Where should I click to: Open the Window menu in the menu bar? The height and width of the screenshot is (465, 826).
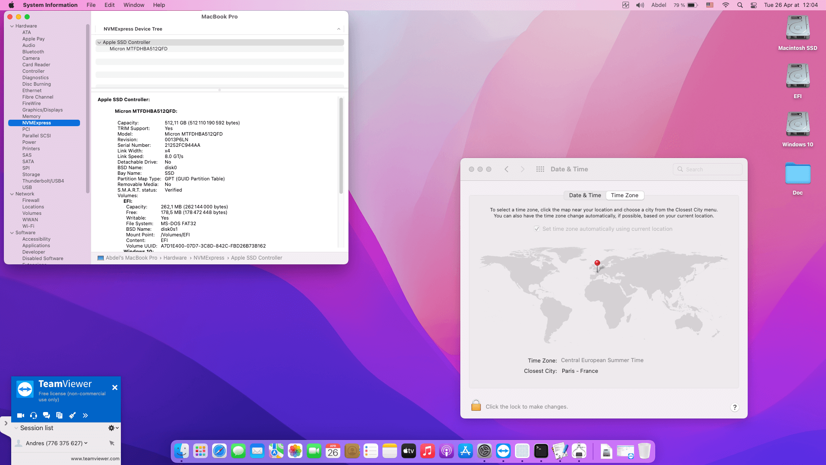tap(134, 5)
